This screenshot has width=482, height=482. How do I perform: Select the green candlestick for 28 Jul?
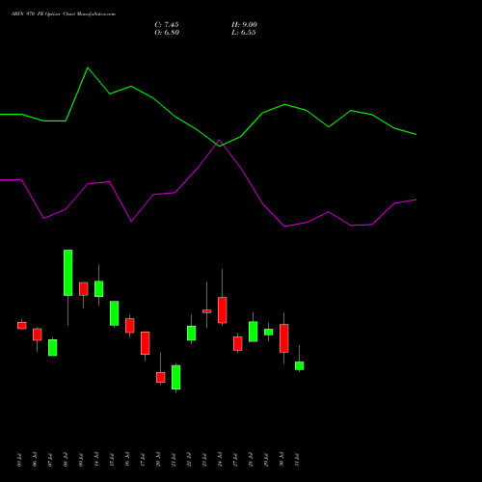click(254, 332)
